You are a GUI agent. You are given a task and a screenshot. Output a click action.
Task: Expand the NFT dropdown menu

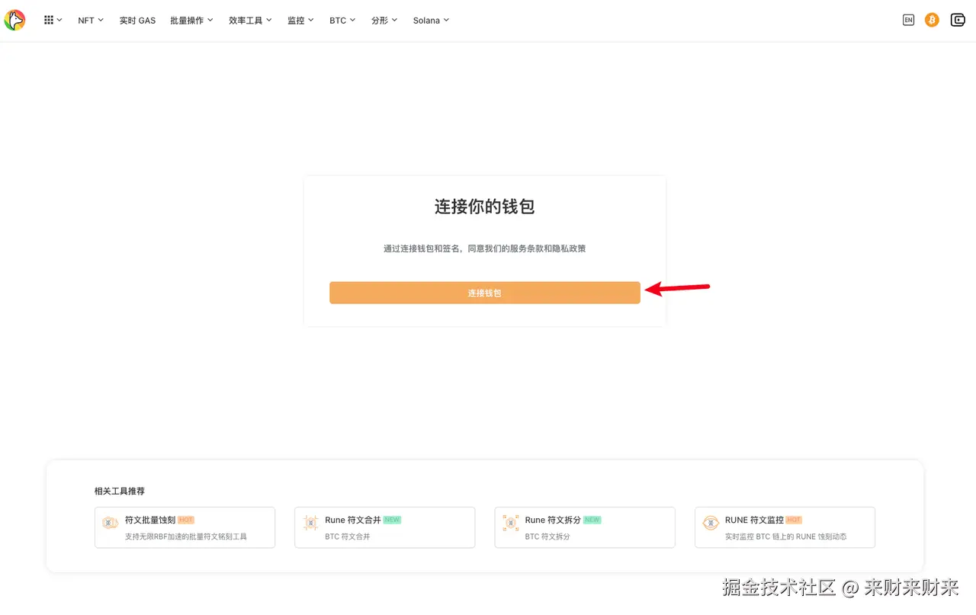(x=90, y=21)
